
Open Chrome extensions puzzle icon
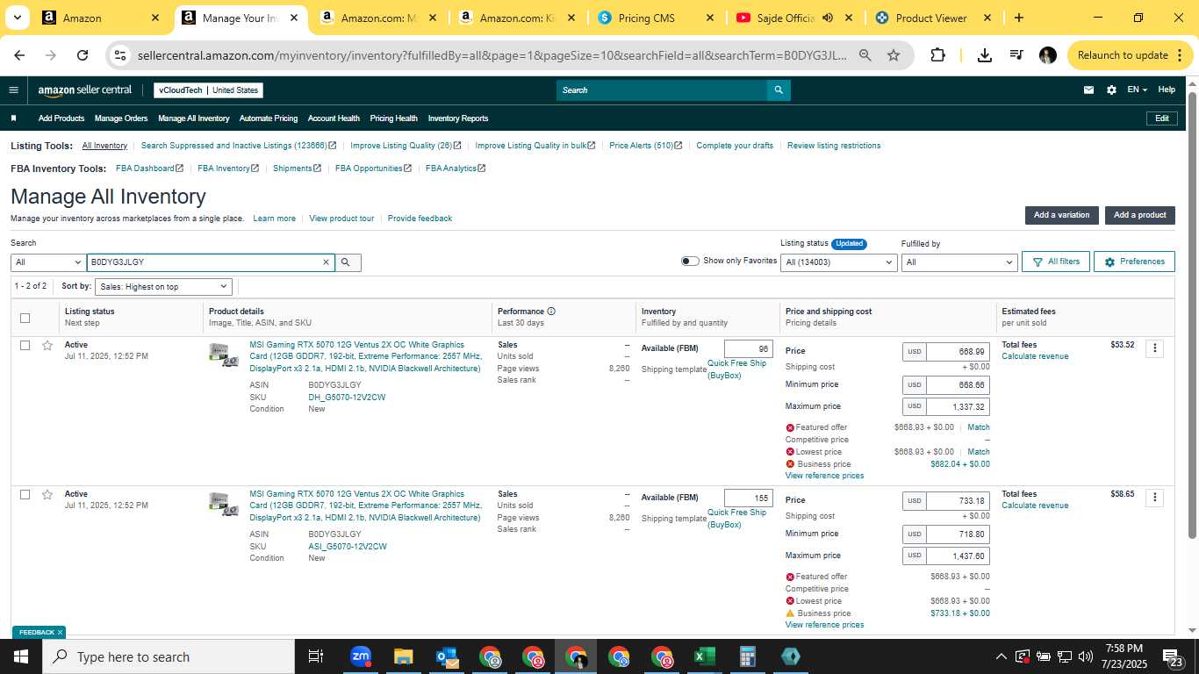tap(938, 54)
